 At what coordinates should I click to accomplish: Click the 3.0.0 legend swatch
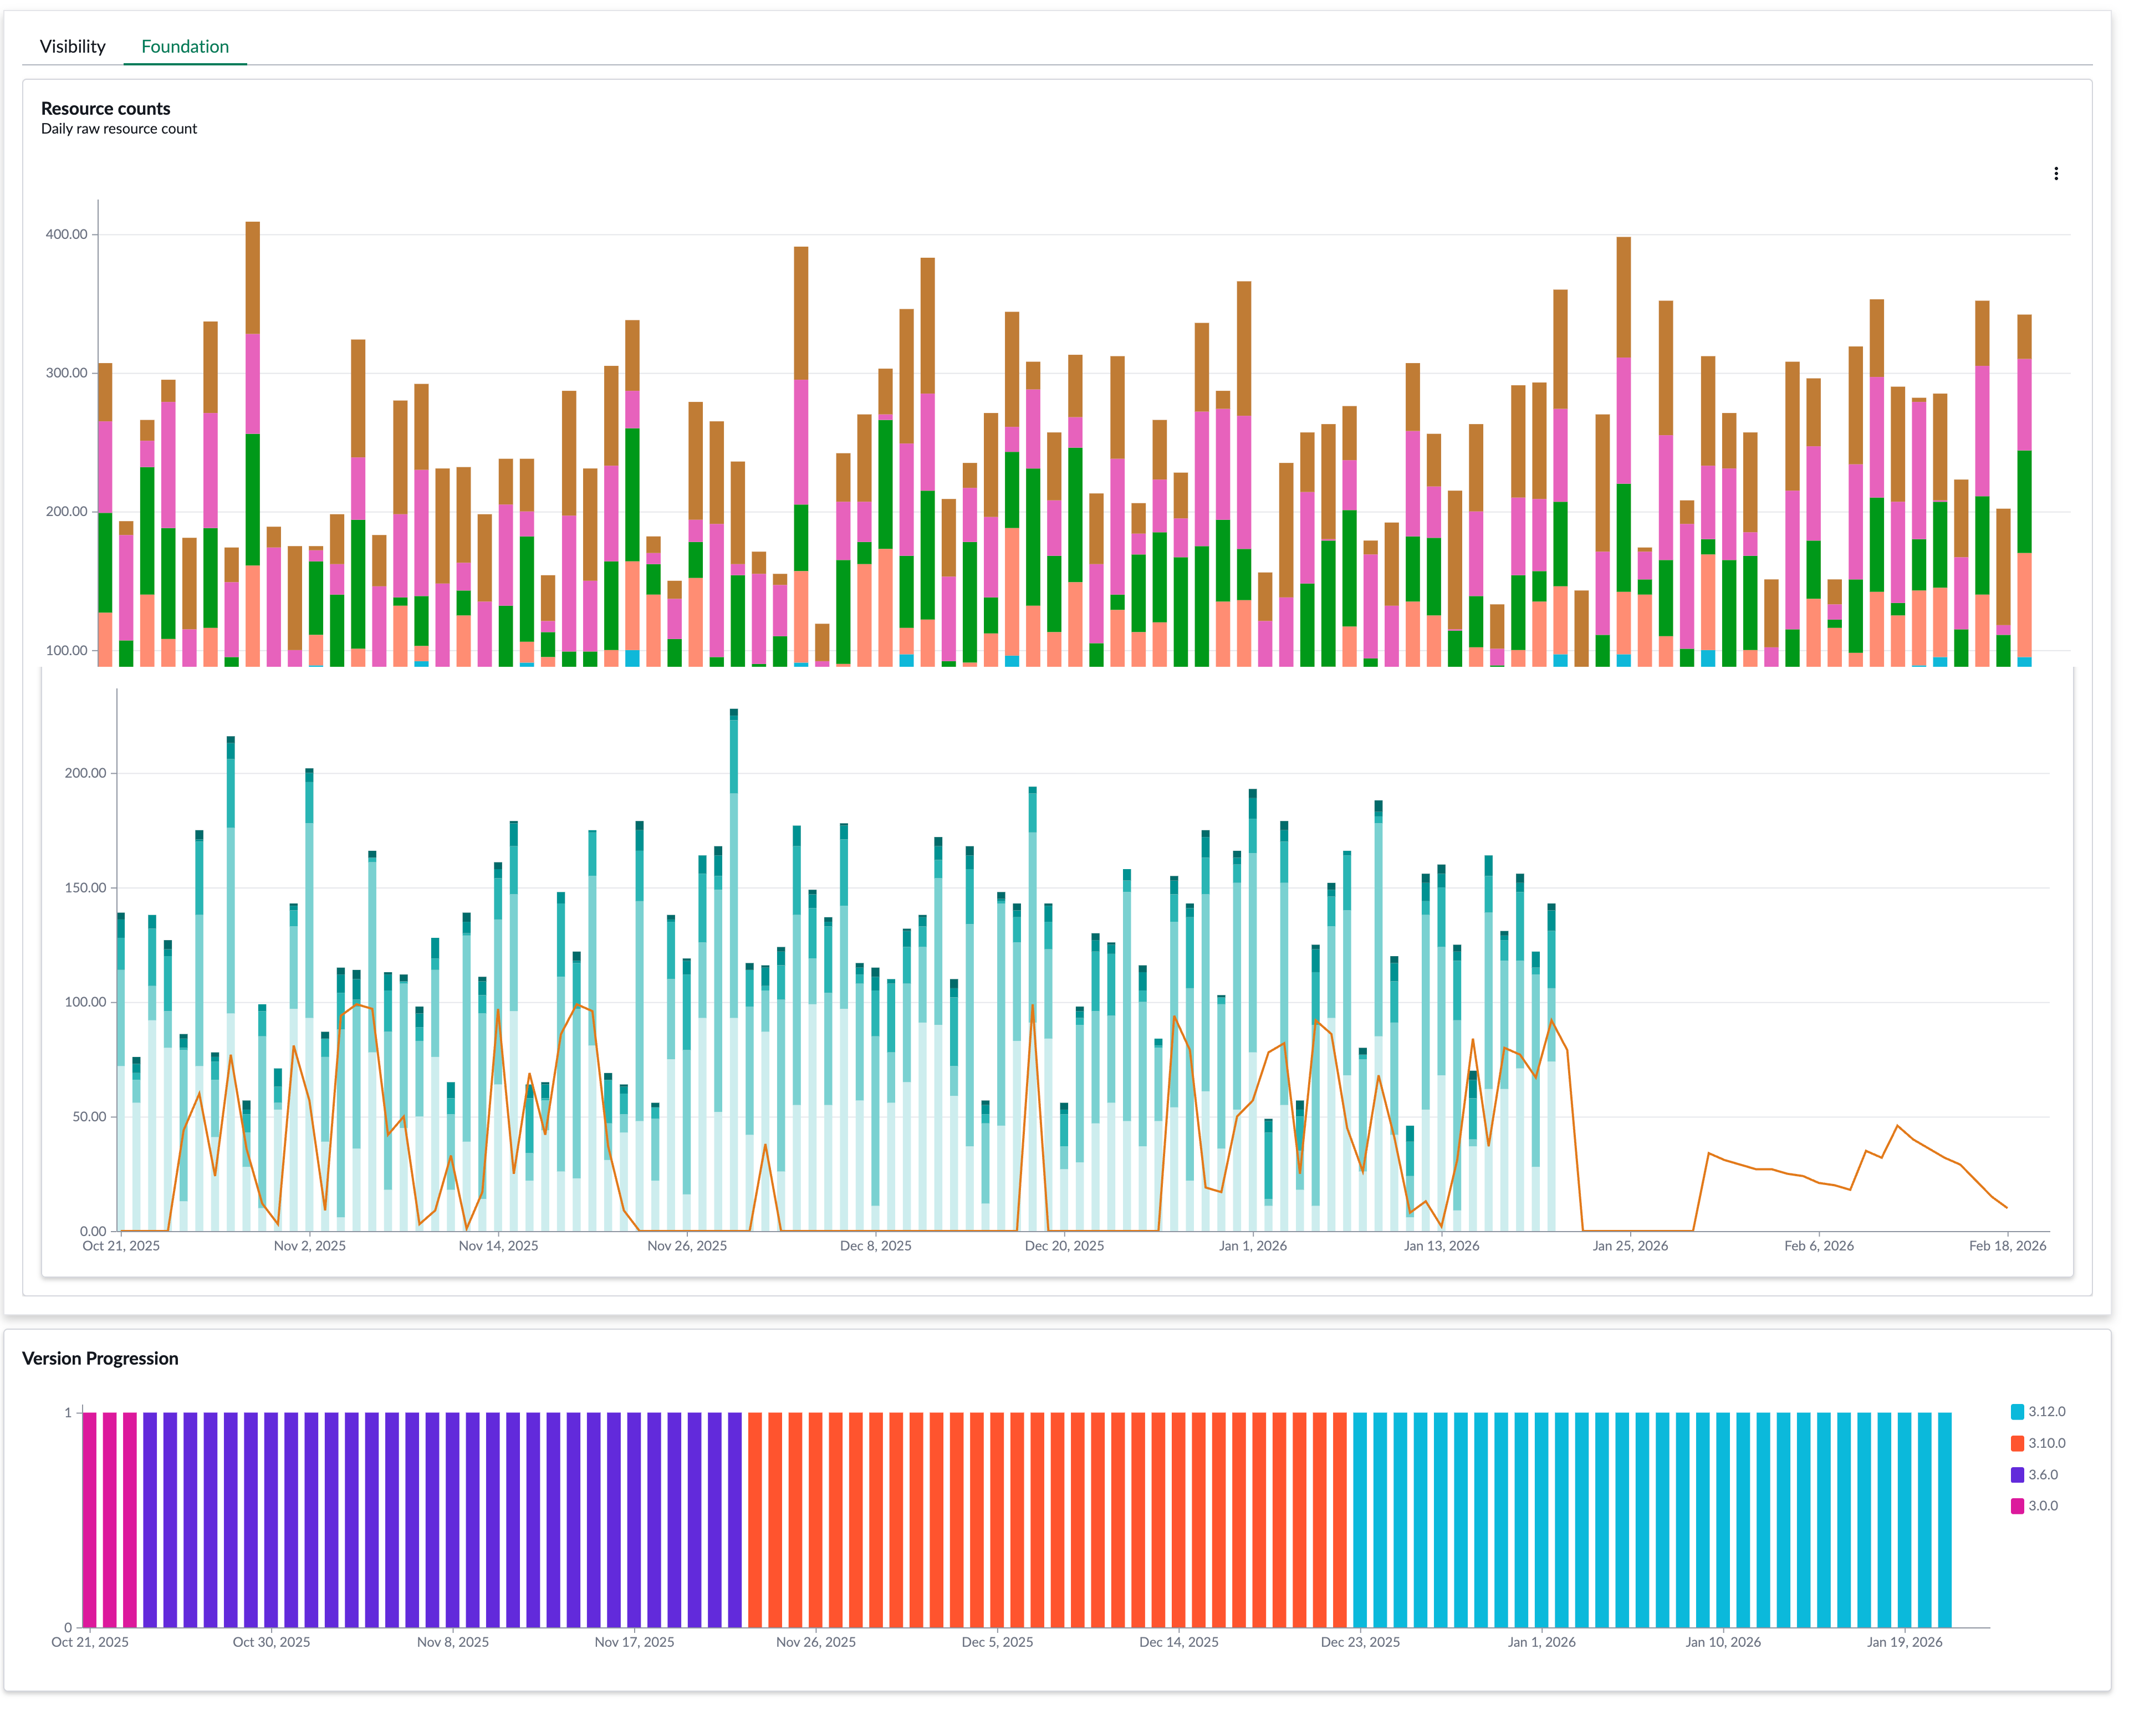(x=2017, y=1506)
